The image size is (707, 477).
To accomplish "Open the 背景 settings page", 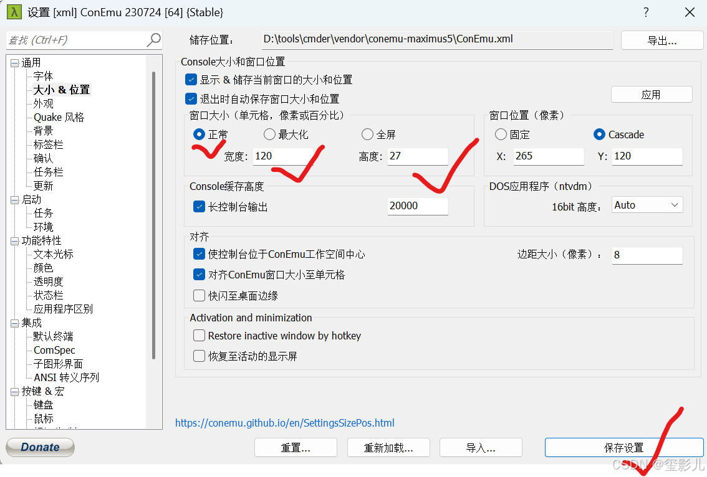I will point(43,131).
